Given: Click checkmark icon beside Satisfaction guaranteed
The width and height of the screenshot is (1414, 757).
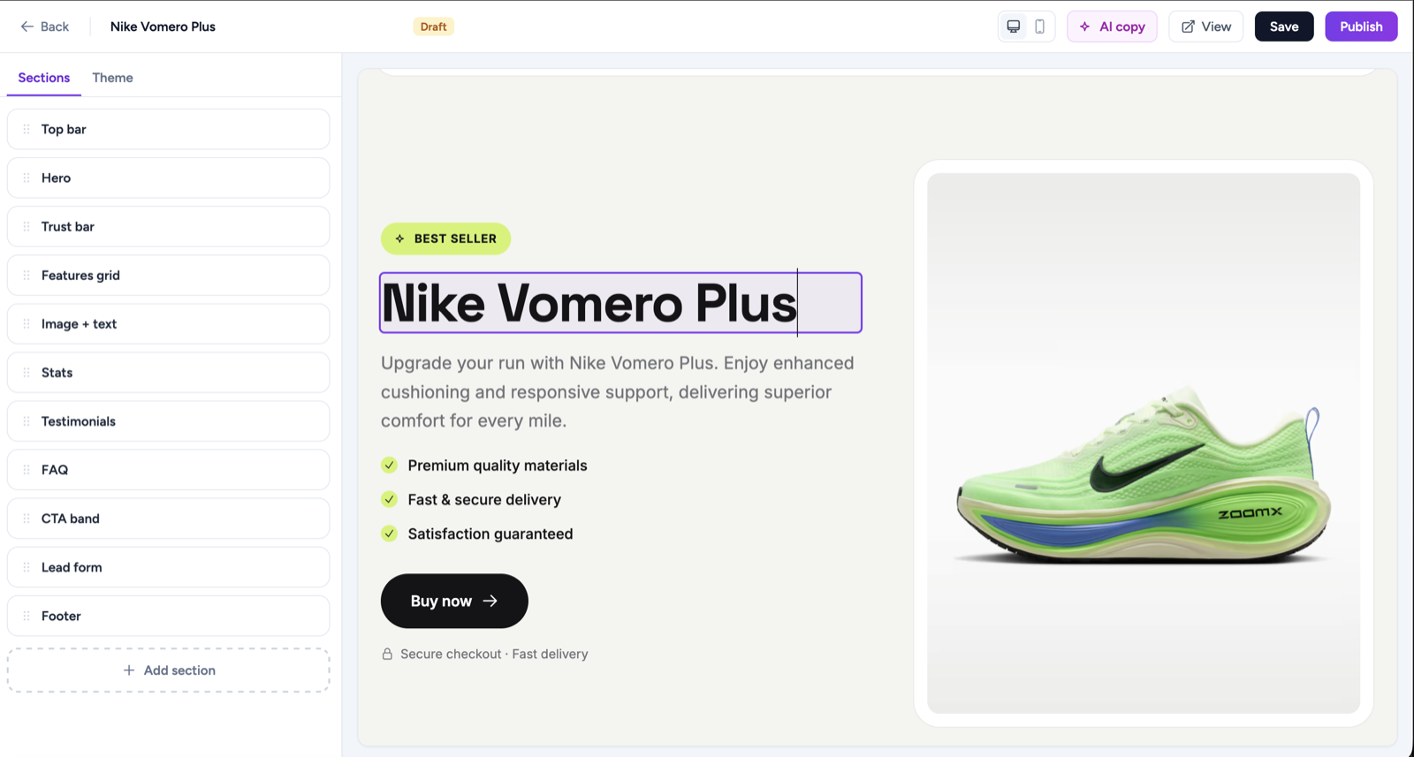Looking at the screenshot, I should coord(389,534).
